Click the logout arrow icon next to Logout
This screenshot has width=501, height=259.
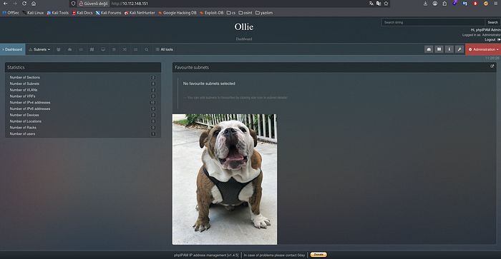499,39
